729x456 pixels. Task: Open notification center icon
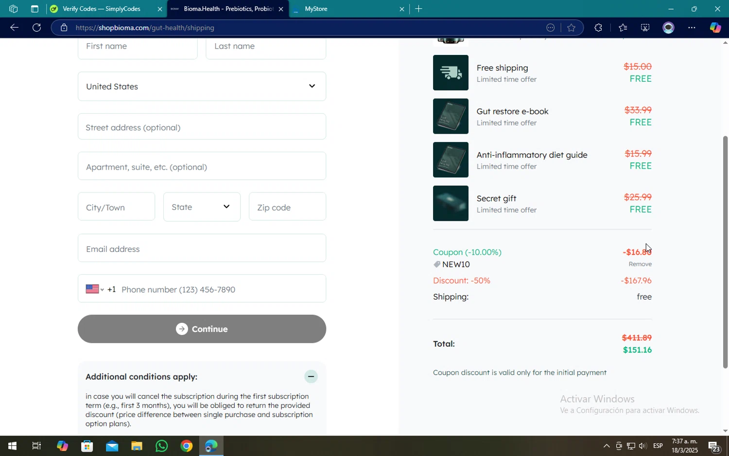pos(713,446)
